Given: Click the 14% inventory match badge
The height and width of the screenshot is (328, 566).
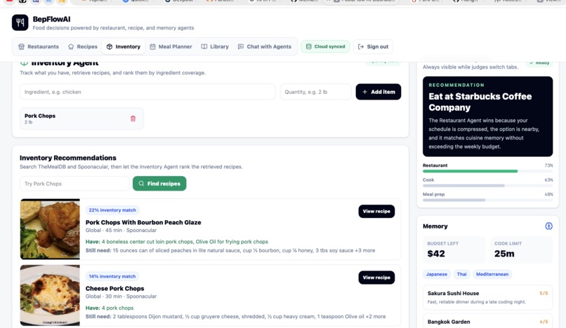Looking at the screenshot, I should point(112,276).
